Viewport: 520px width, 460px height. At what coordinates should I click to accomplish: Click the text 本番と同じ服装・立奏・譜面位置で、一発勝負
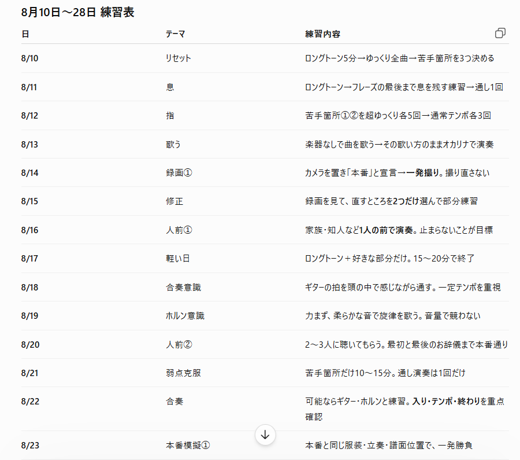(x=389, y=445)
